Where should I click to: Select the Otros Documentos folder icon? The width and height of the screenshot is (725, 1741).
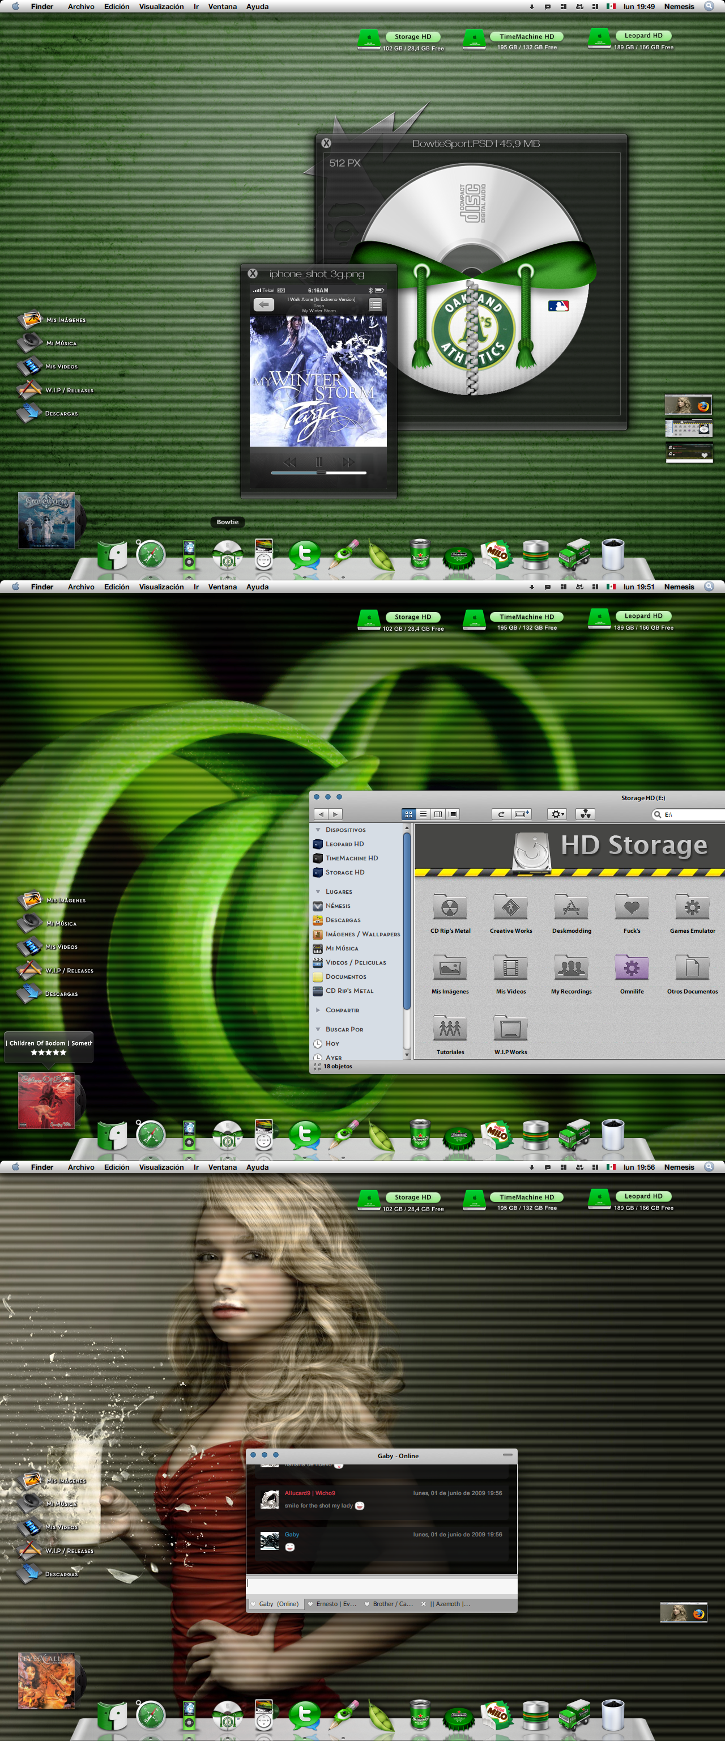tap(692, 968)
